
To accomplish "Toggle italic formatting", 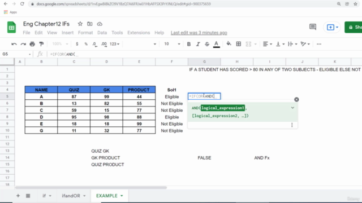I will 198,44.
